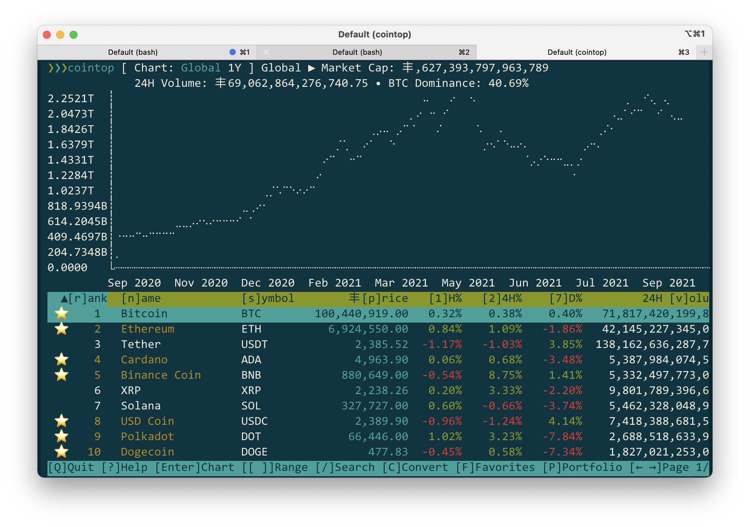Sort table by rank column header
Image resolution: width=750 pixels, height=527 pixels.
84,298
